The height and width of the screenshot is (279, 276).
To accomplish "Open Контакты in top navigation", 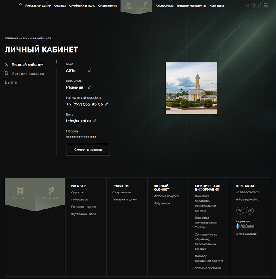I will 217,6.
